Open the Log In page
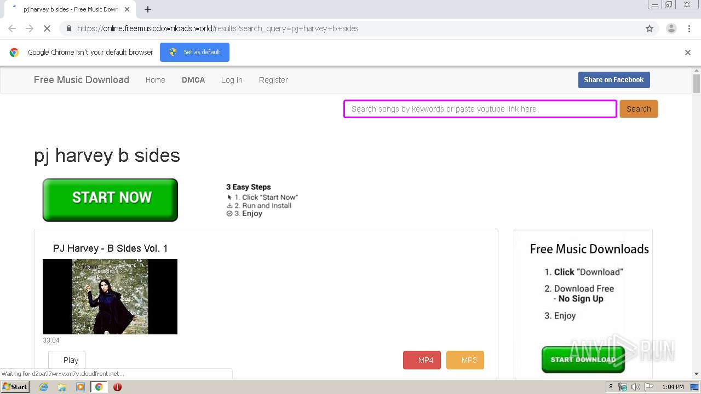This screenshot has width=701, height=394. pos(232,80)
